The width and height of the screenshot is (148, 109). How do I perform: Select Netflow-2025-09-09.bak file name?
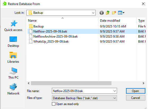point(50,31)
